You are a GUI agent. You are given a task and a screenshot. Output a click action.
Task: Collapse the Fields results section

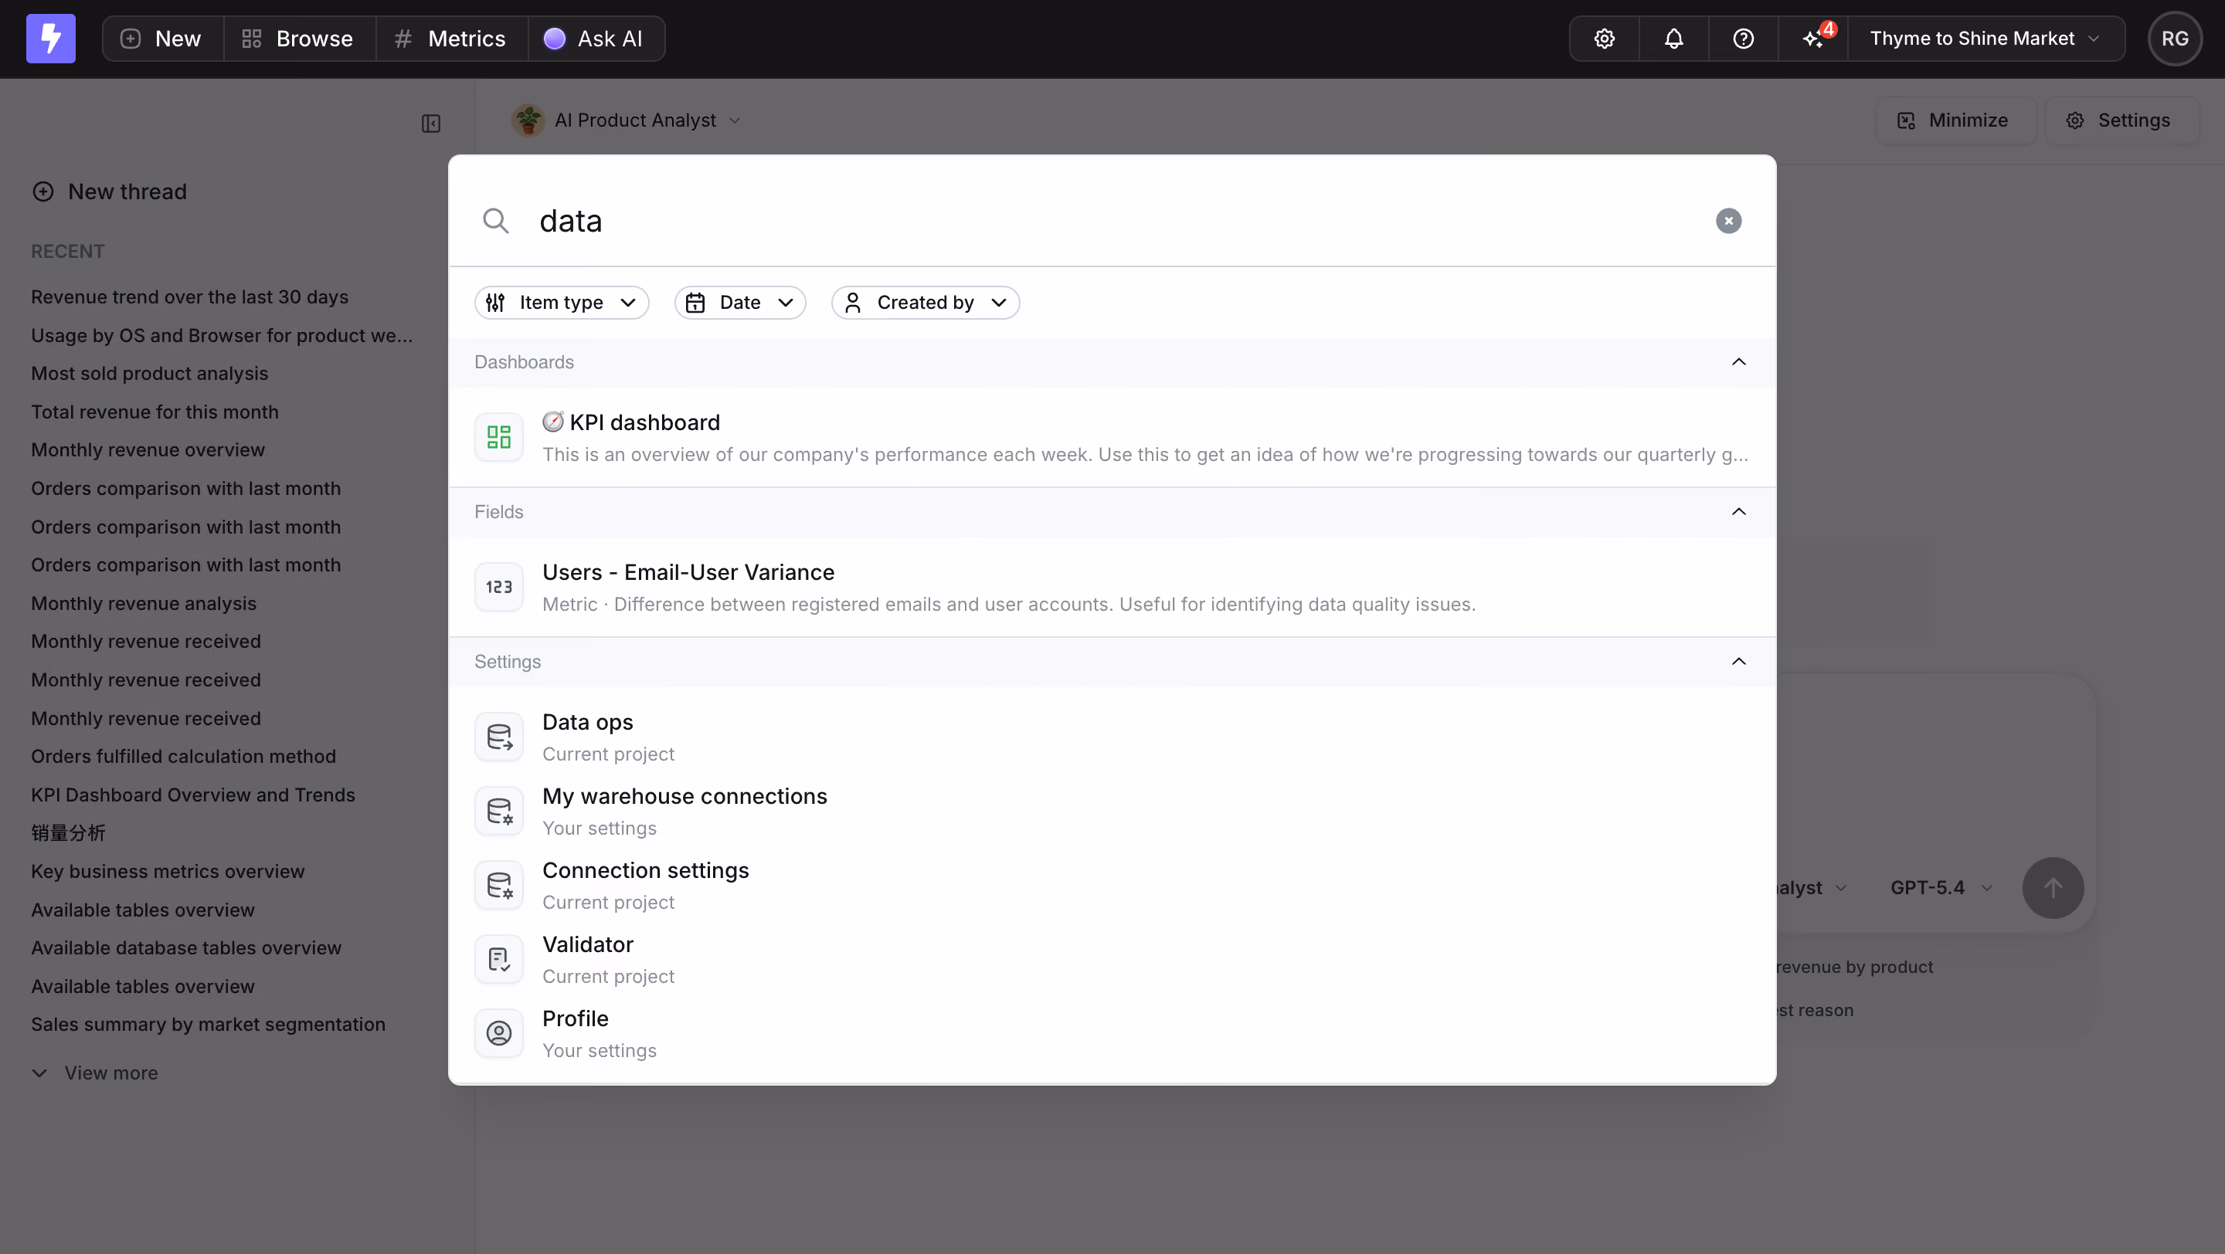click(x=1739, y=512)
